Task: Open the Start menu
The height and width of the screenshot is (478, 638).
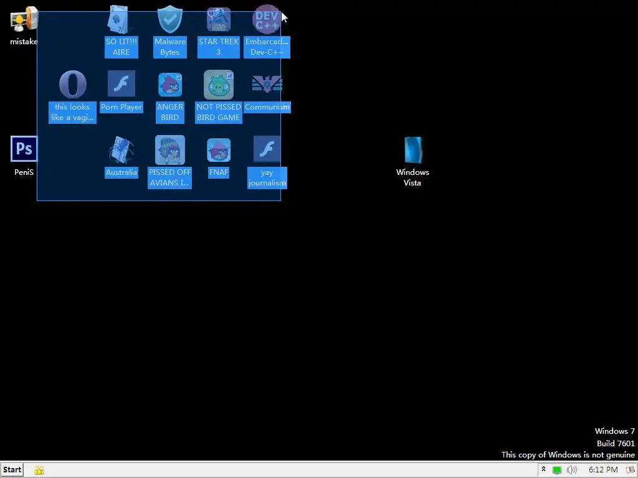Action: pyautogui.click(x=12, y=470)
